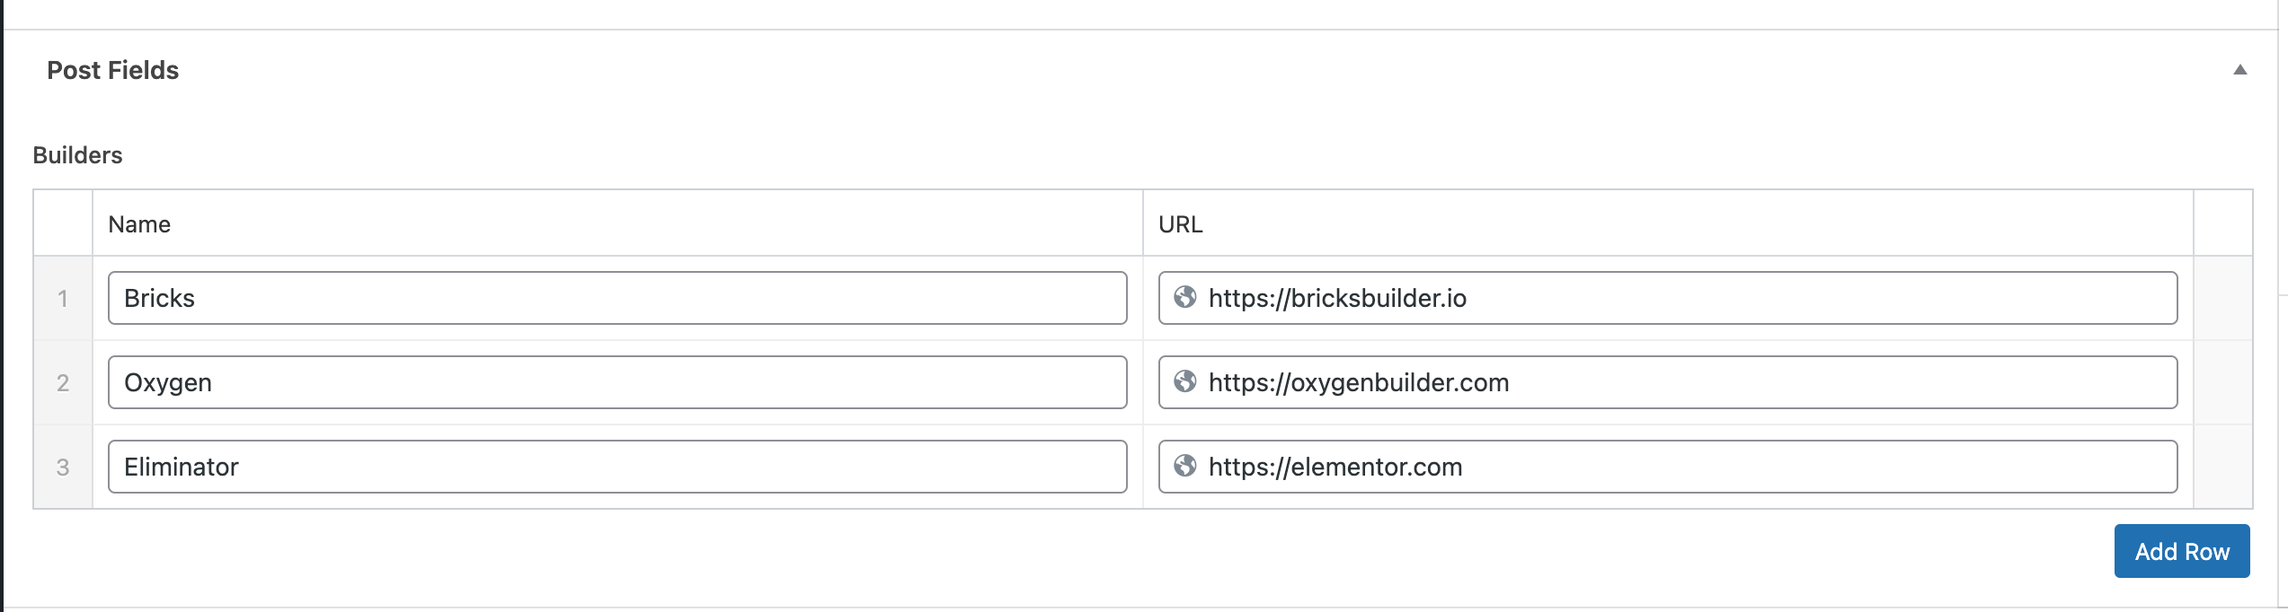Collapse the Post Fields panel with the arrow
The height and width of the screenshot is (612, 2288).
[x=2239, y=70]
